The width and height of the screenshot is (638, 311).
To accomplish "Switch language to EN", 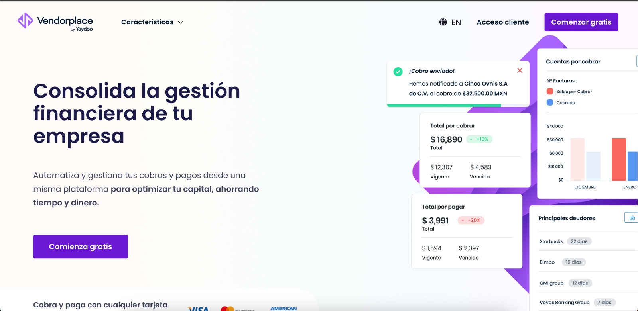I will pos(456,22).
